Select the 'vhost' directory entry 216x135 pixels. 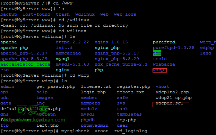tap(163, 87)
